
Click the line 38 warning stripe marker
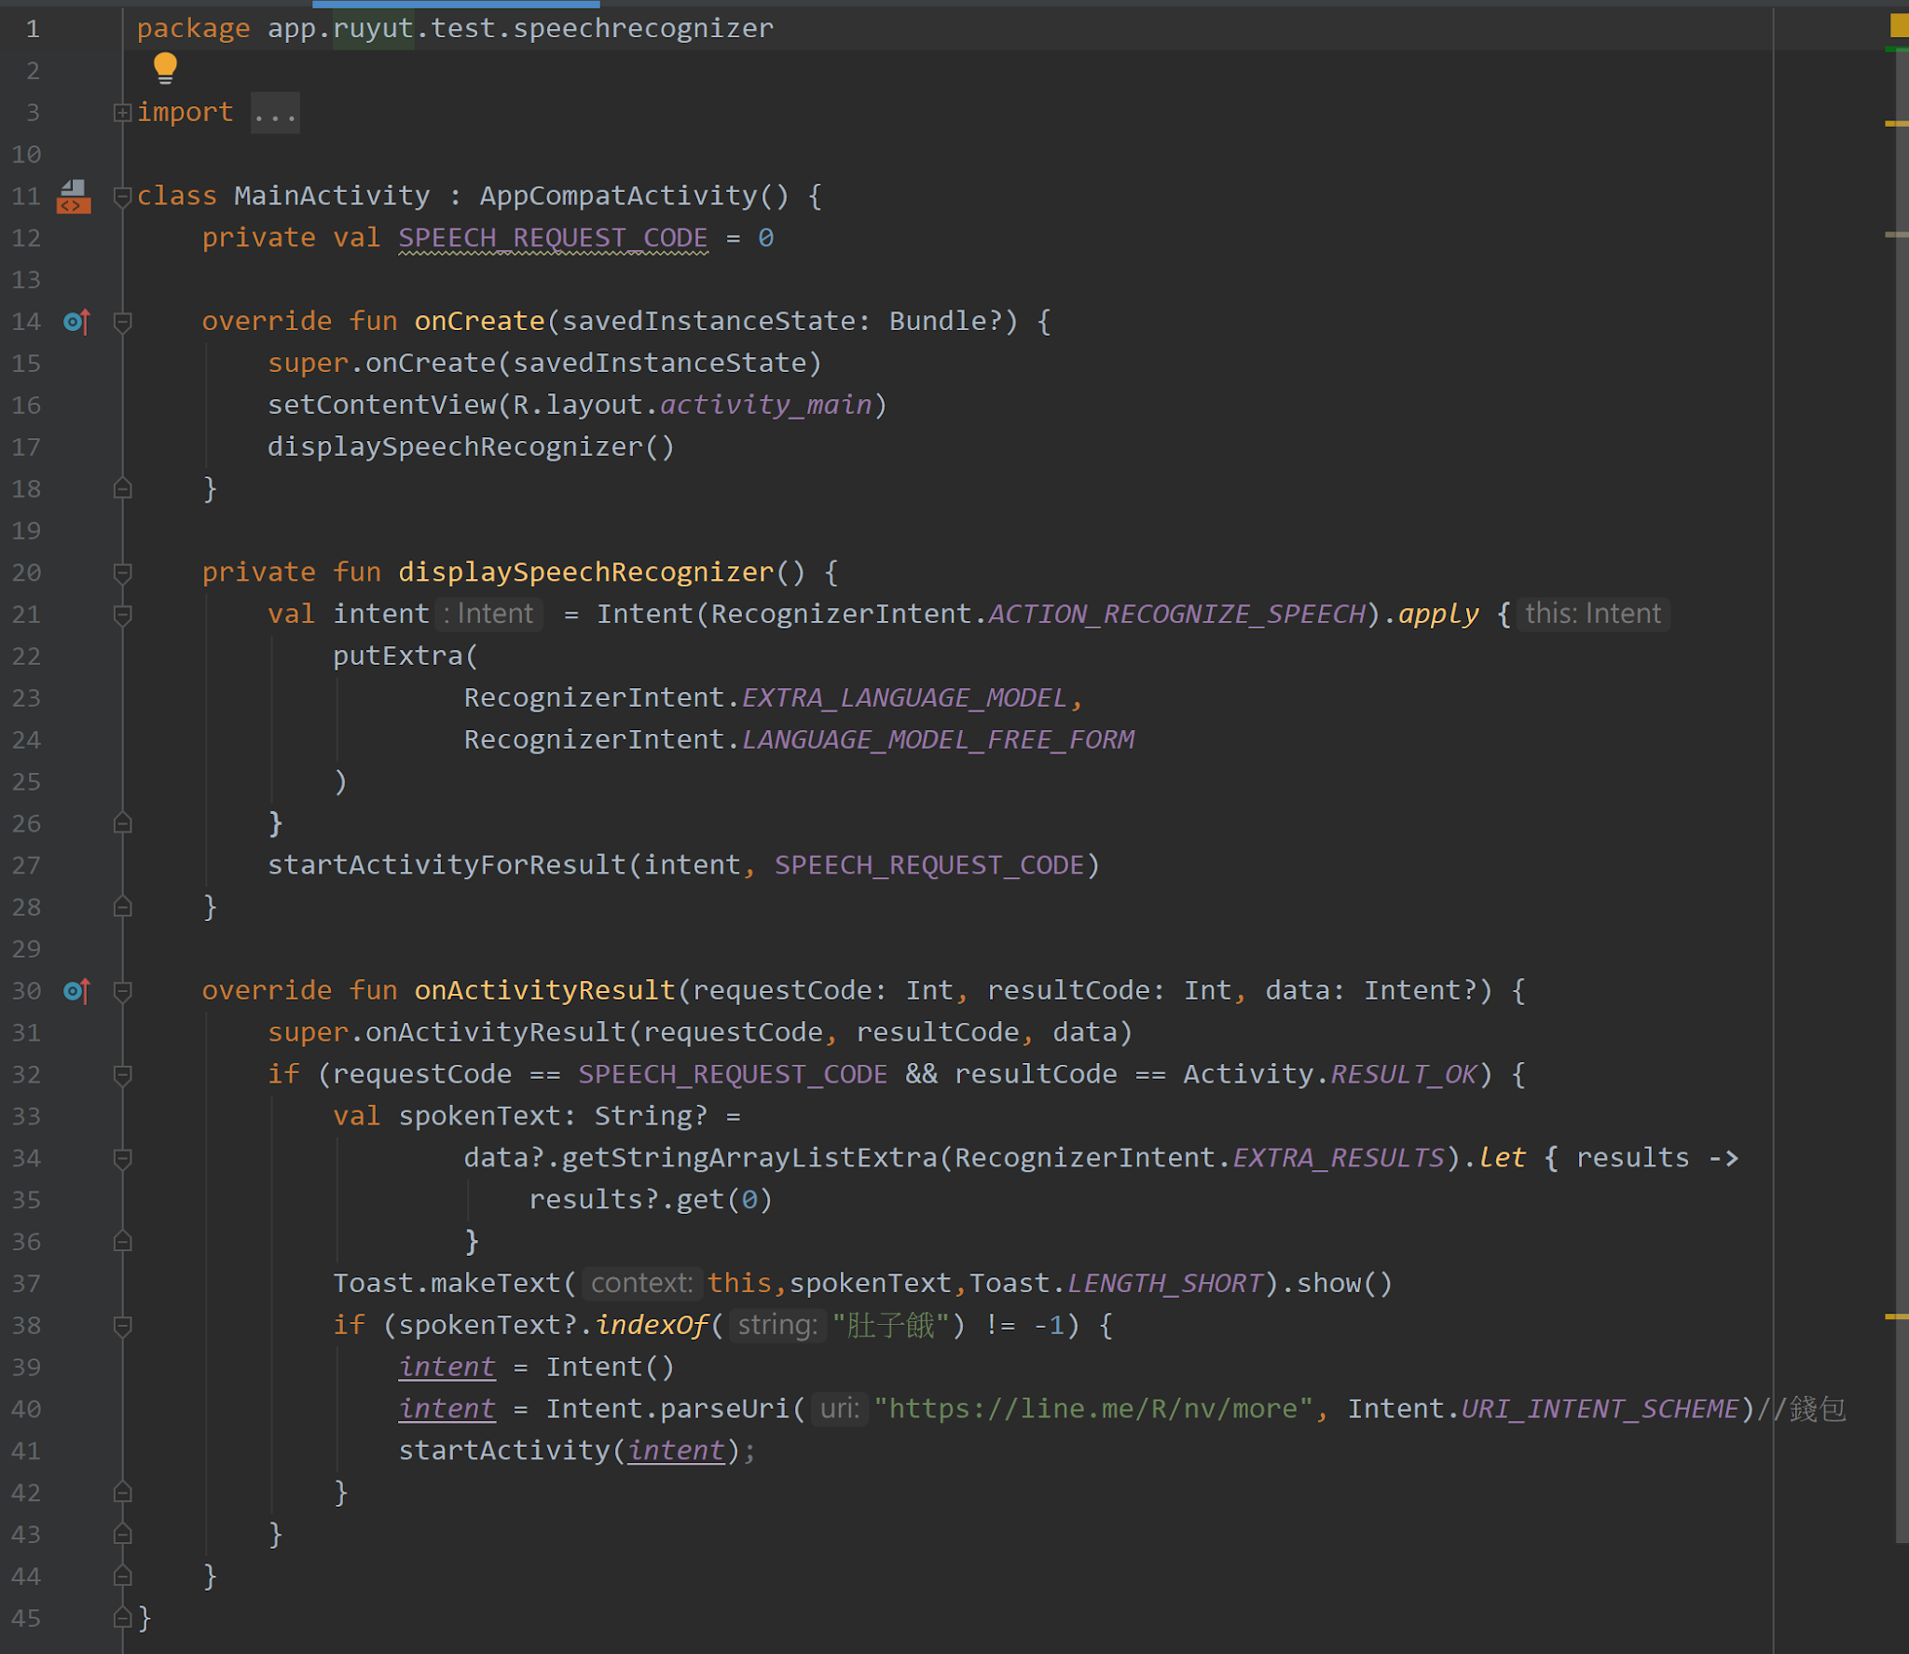[x=1896, y=1316]
